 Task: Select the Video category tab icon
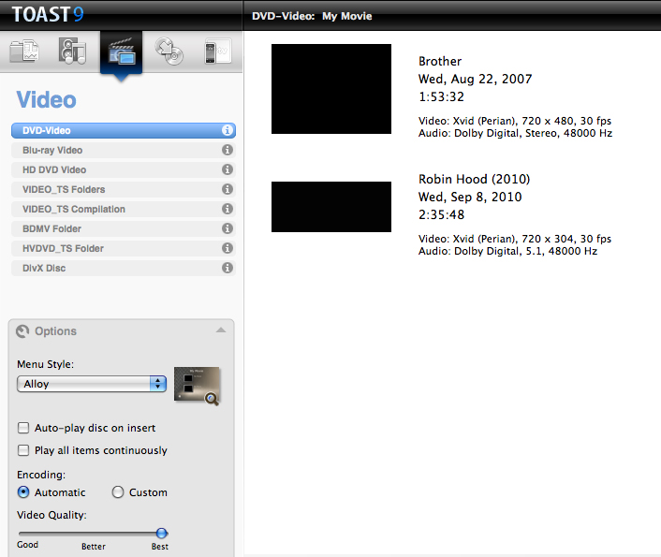pos(122,51)
